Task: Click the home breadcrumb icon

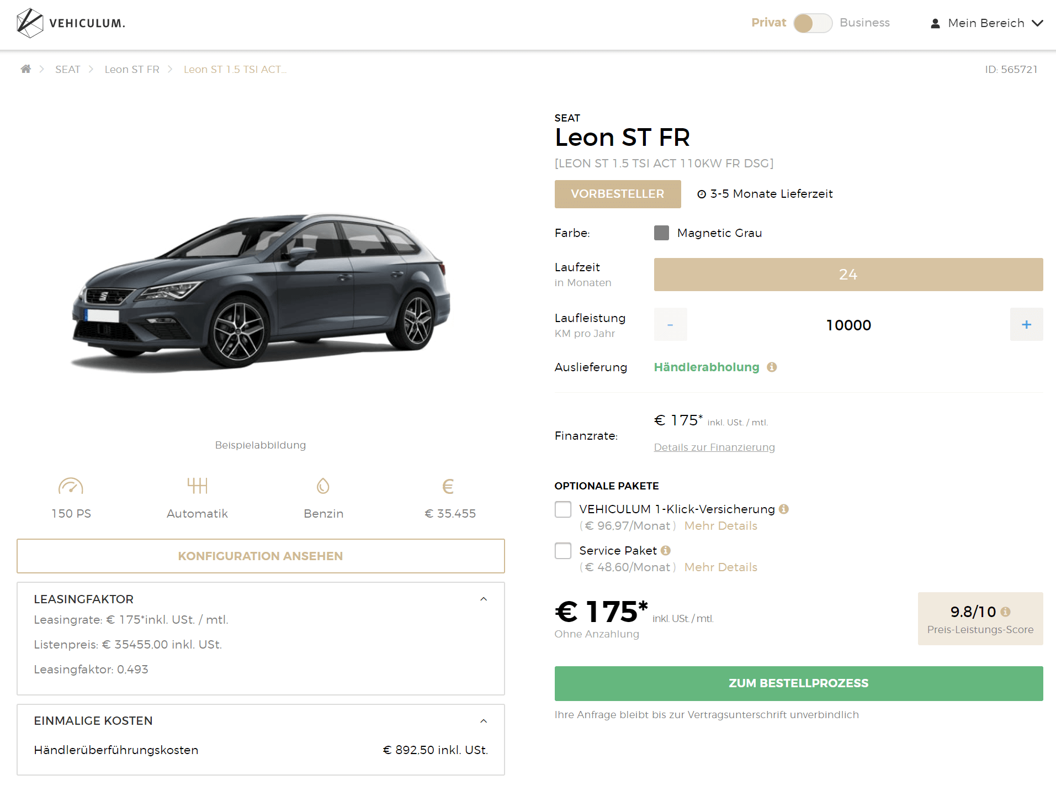Action: [x=25, y=69]
